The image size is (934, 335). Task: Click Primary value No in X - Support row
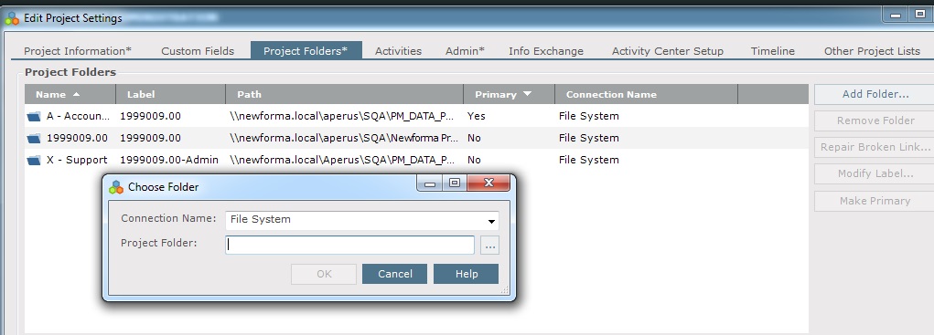coord(474,161)
